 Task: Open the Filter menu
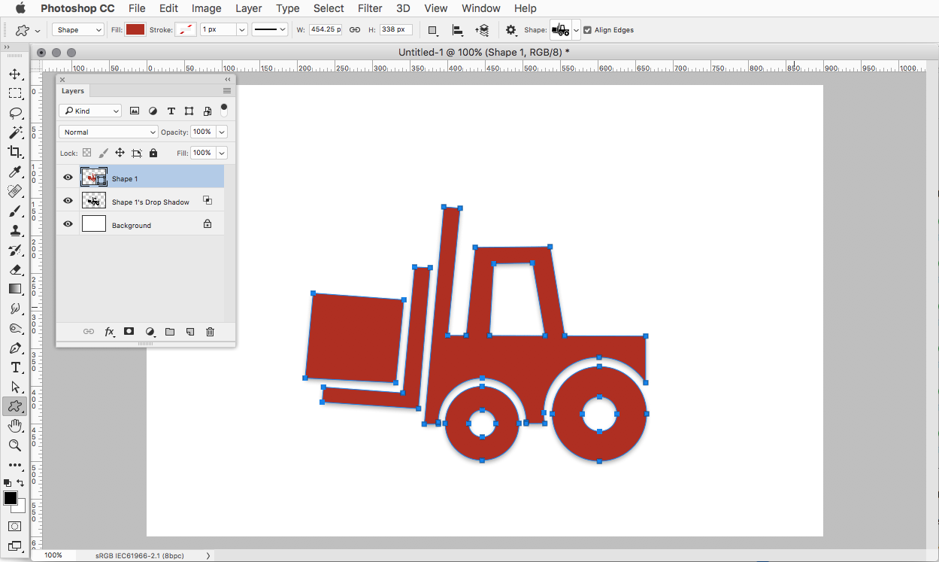point(369,8)
